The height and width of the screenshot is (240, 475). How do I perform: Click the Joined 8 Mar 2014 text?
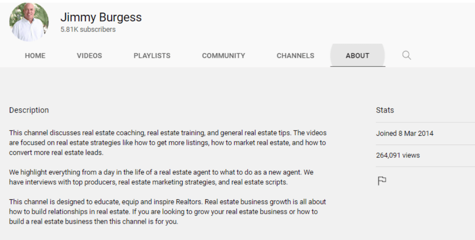pos(404,133)
